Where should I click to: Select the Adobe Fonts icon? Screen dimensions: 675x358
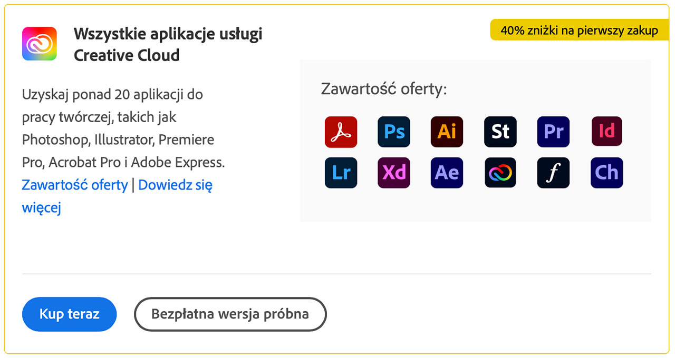(x=553, y=173)
